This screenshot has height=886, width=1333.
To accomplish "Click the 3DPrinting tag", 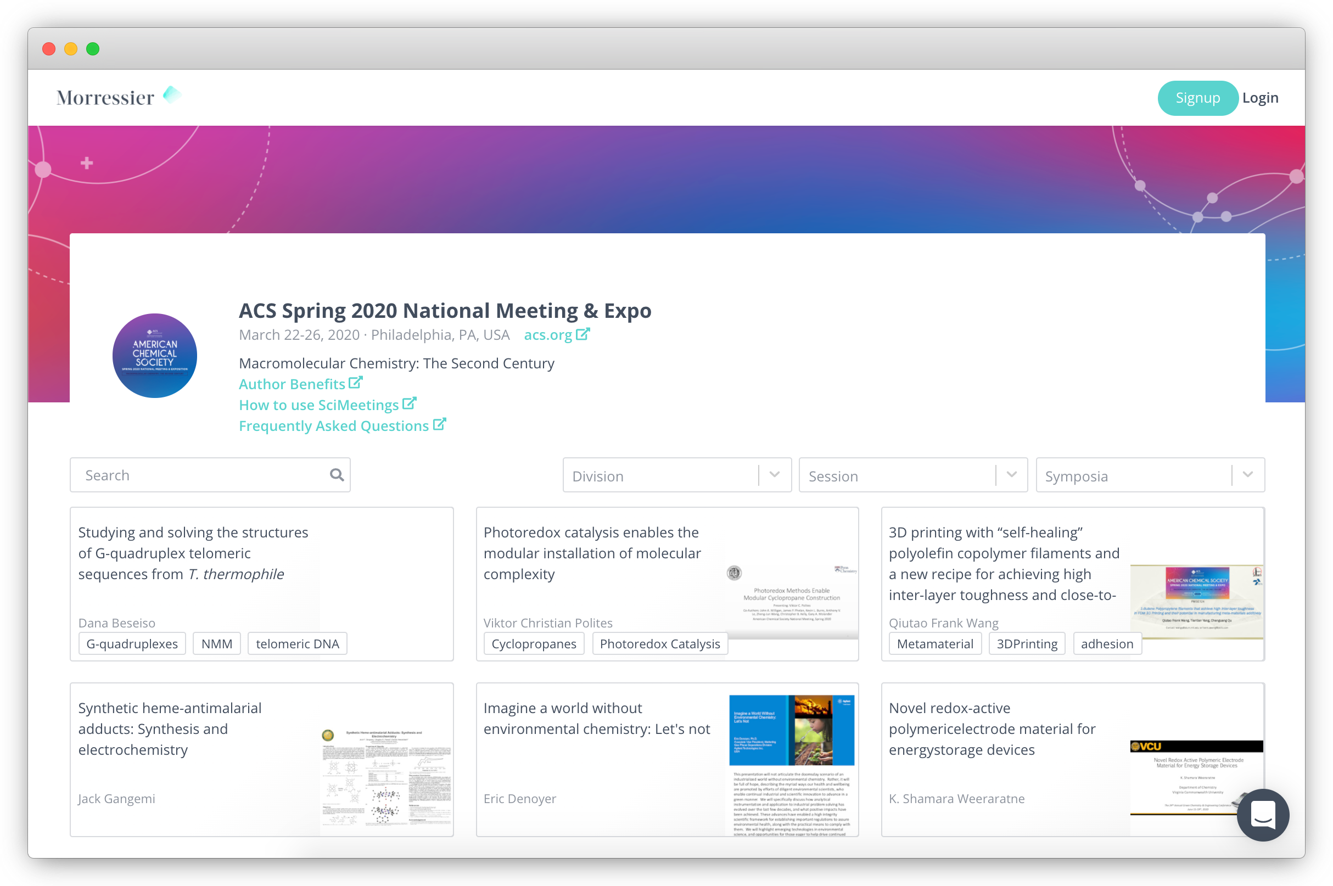I will click(1027, 643).
